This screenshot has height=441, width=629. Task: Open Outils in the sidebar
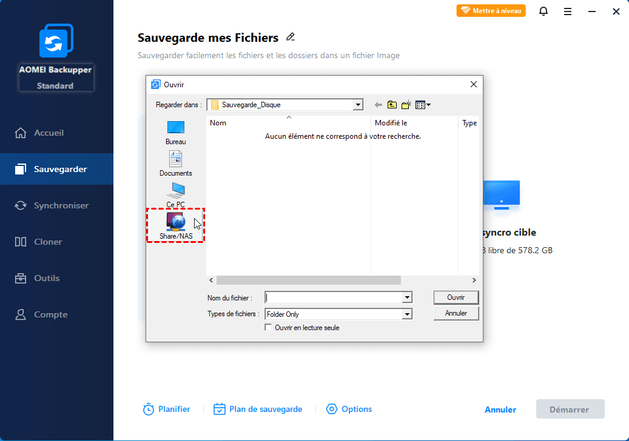click(56, 278)
